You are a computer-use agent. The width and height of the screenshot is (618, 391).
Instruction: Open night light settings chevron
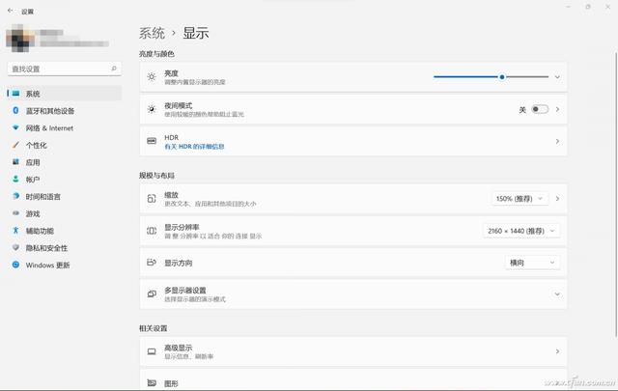tap(557, 109)
